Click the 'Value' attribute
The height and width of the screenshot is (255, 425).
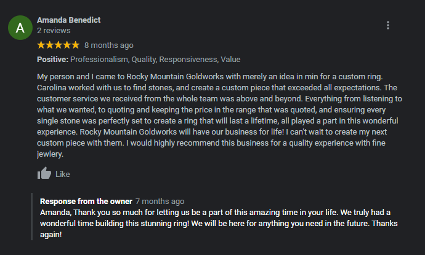pyautogui.click(x=231, y=60)
